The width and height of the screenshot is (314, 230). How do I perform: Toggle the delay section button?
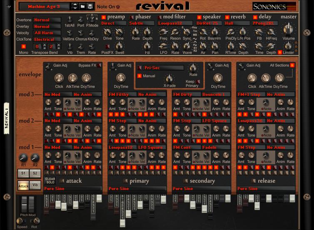click(255, 17)
